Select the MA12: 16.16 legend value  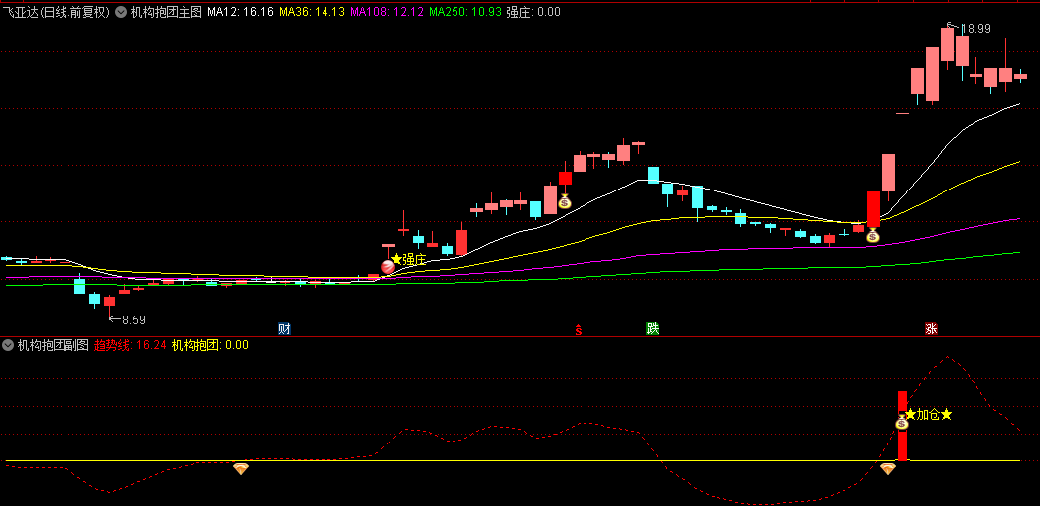click(x=240, y=12)
